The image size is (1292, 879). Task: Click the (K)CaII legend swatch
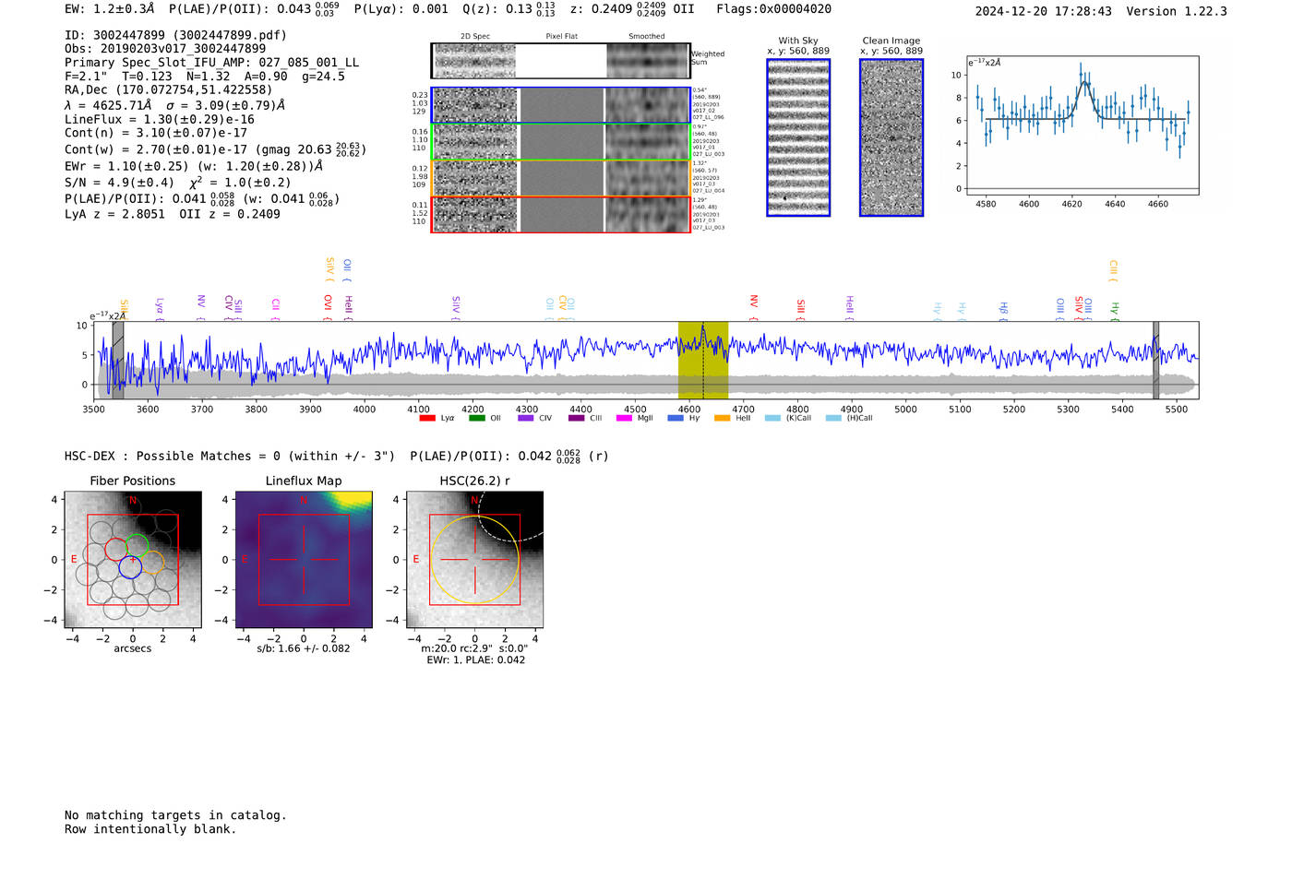pos(772,418)
